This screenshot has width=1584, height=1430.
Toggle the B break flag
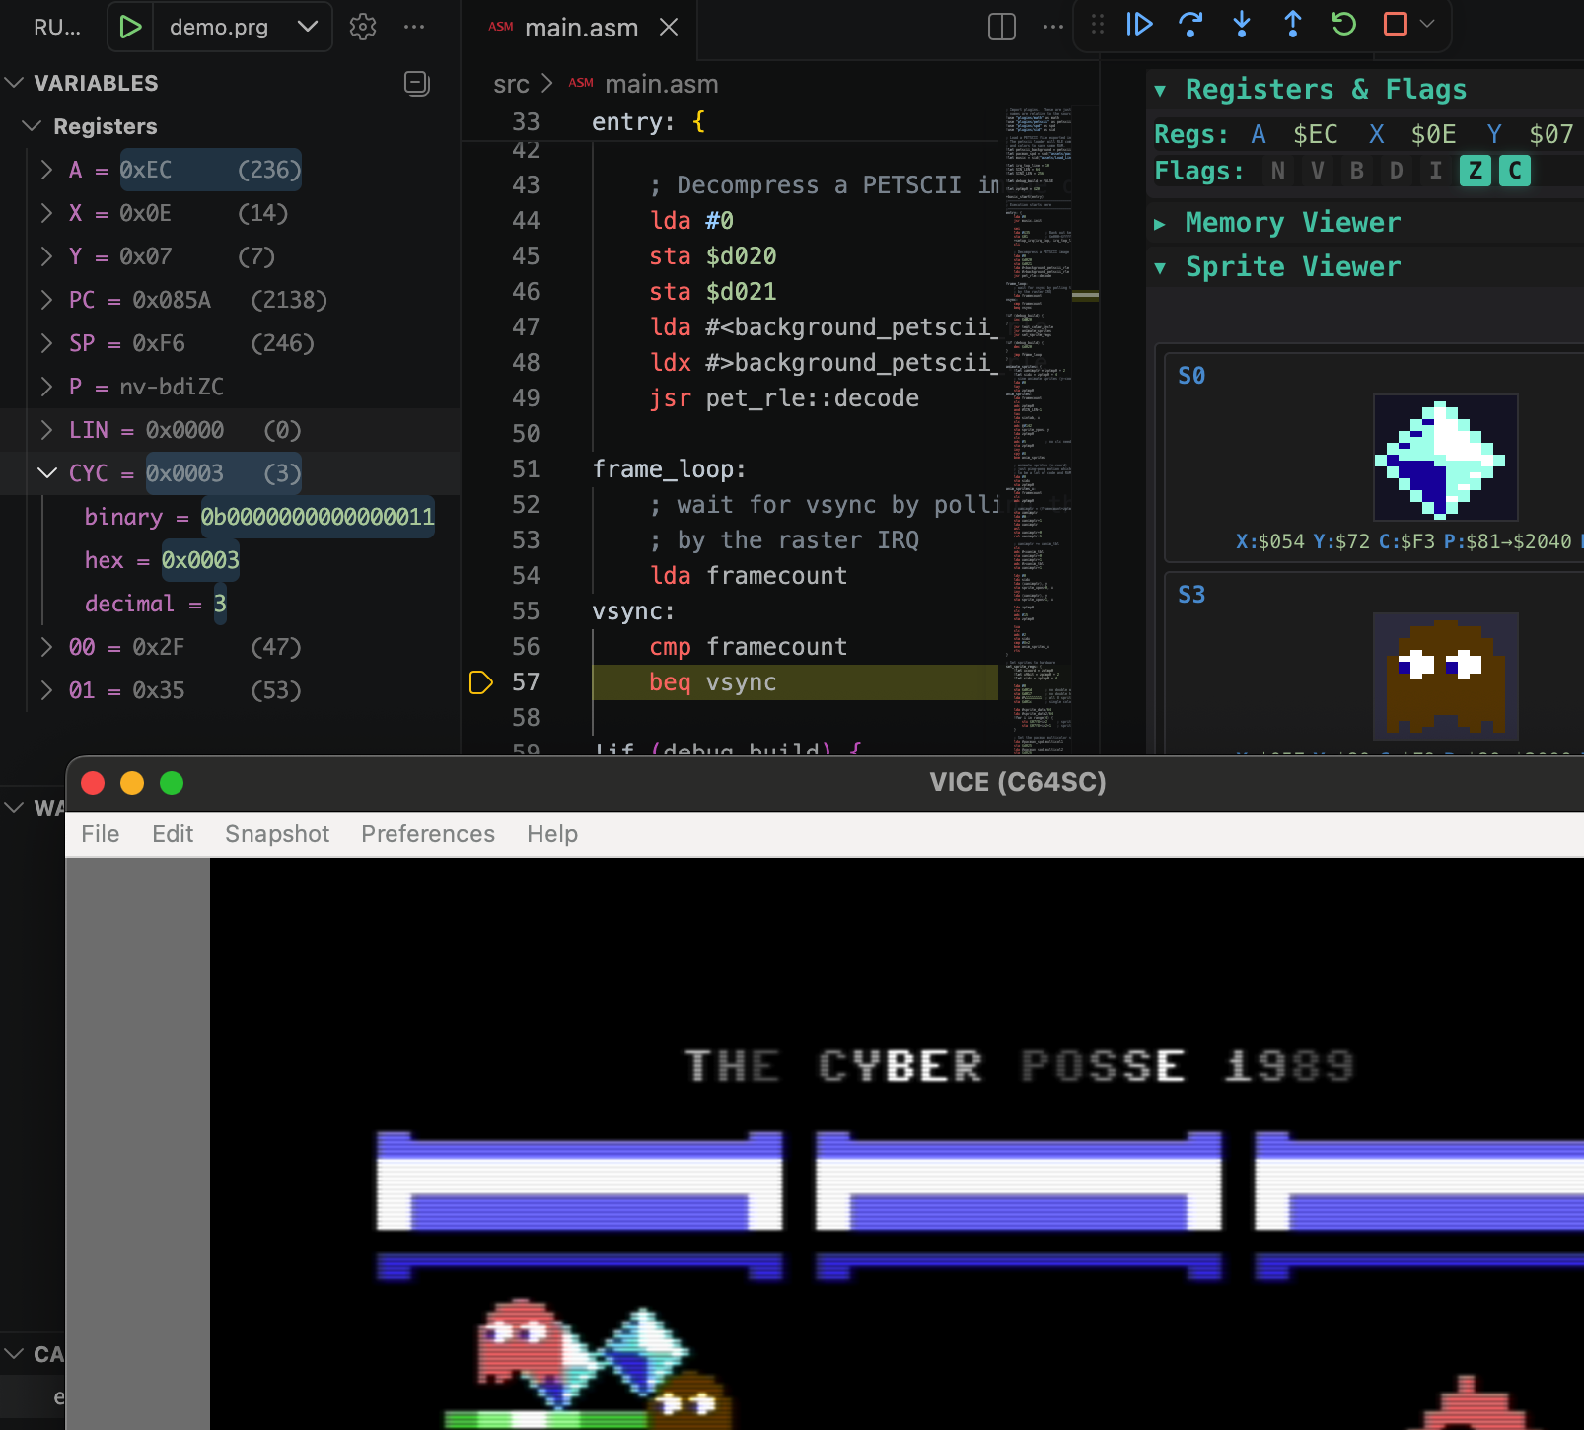click(x=1357, y=171)
